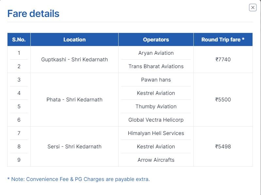
Task: Click the ₹5500 round trip fare
Action: coord(223,99)
